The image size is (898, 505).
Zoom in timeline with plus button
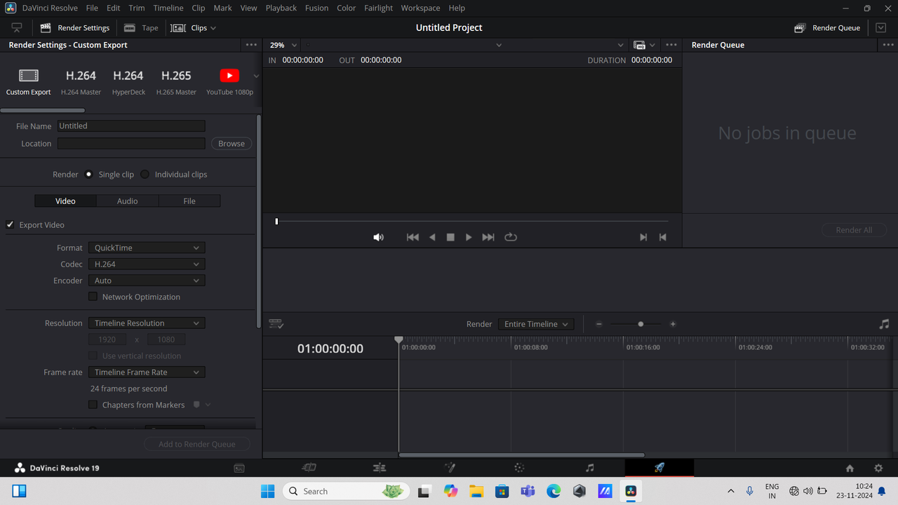coord(673,324)
